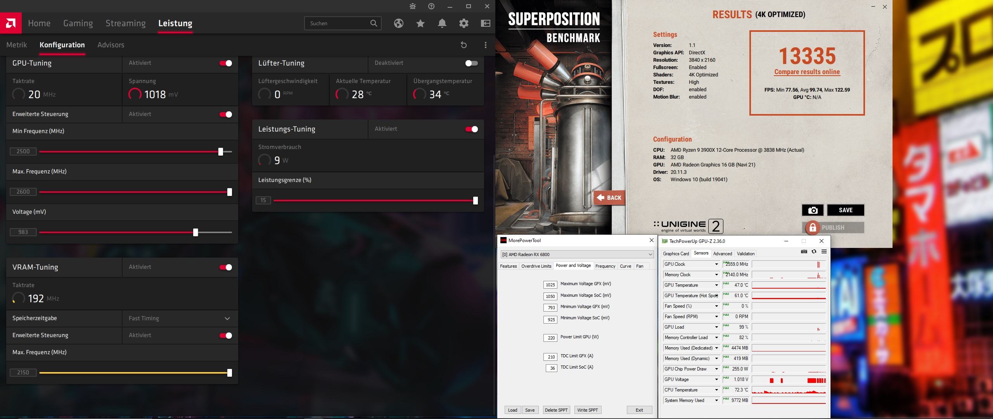Open MorePowerTool Overdrive Limits tab
Screen dimensions: 993x419
tap(536, 266)
